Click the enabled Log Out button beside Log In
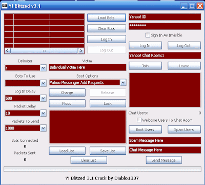This screenshot has width=205, height=185. pyautogui.click(x=184, y=46)
